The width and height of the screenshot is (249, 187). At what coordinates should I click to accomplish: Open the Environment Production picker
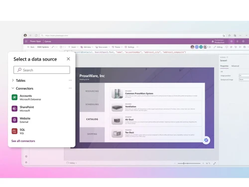pyautogui.click(x=218, y=41)
